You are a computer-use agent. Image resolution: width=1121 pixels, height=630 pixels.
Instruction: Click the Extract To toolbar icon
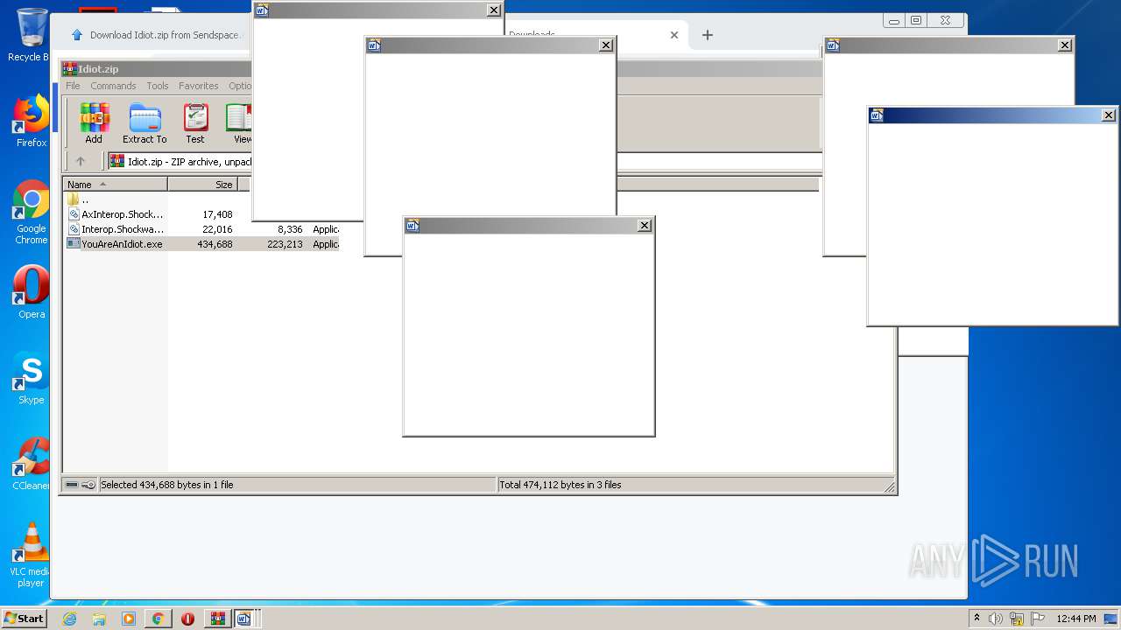coord(145,122)
